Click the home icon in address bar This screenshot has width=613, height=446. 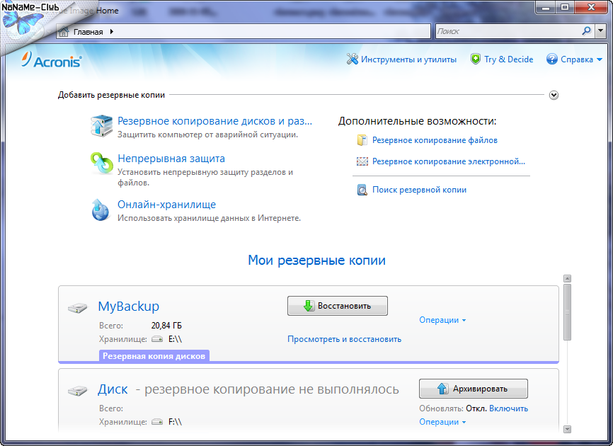[64, 32]
